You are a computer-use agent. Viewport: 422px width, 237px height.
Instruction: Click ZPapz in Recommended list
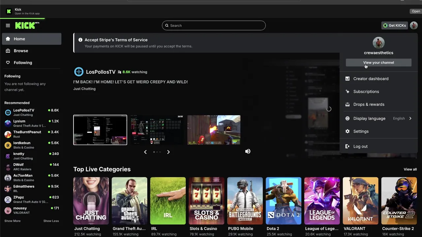[x=32, y=199]
